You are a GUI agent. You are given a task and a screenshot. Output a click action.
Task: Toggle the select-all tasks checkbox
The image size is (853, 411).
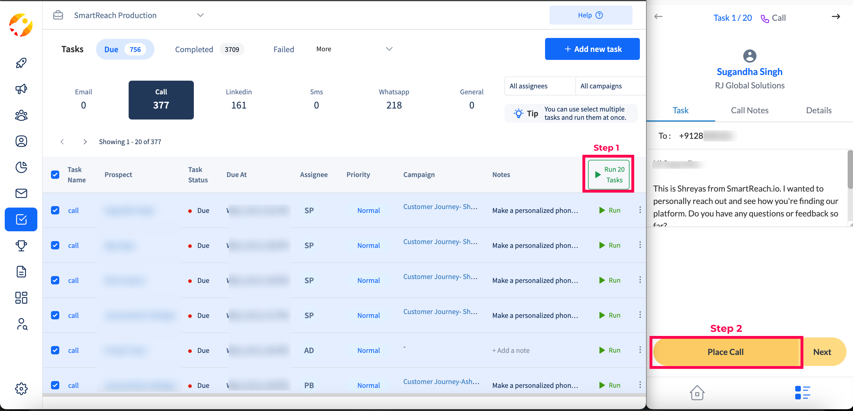tap(55, 174)
